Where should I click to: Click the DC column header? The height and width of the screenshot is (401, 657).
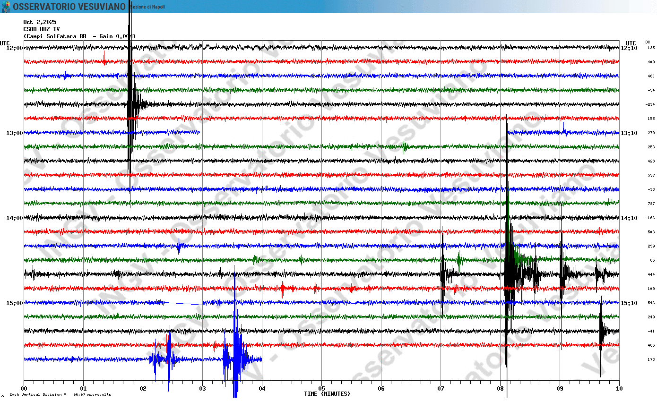[648, 42]
